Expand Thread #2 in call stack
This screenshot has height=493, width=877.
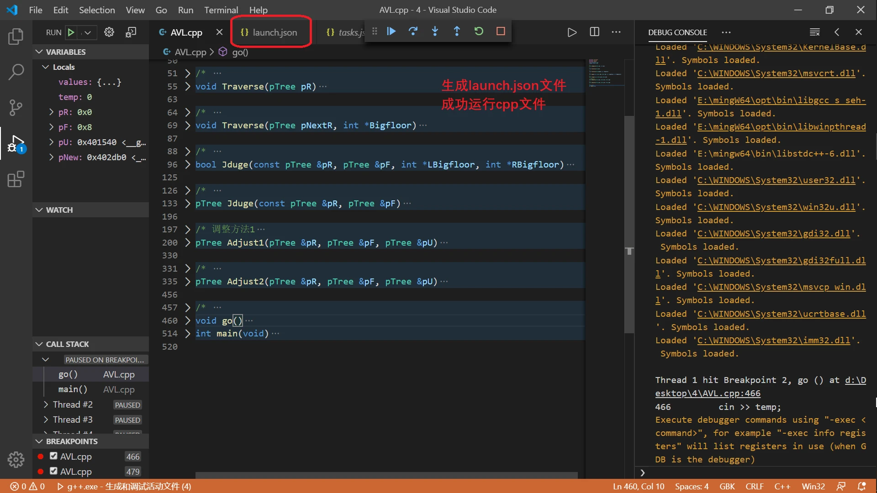tap(46, 404)
